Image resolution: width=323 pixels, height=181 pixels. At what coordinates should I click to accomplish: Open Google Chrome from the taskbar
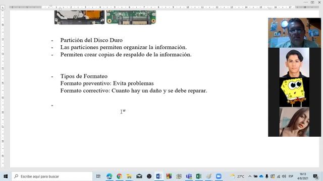click(119, 176)
